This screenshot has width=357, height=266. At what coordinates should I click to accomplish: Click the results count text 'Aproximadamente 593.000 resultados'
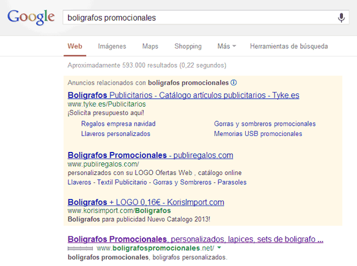coord(122,65)
